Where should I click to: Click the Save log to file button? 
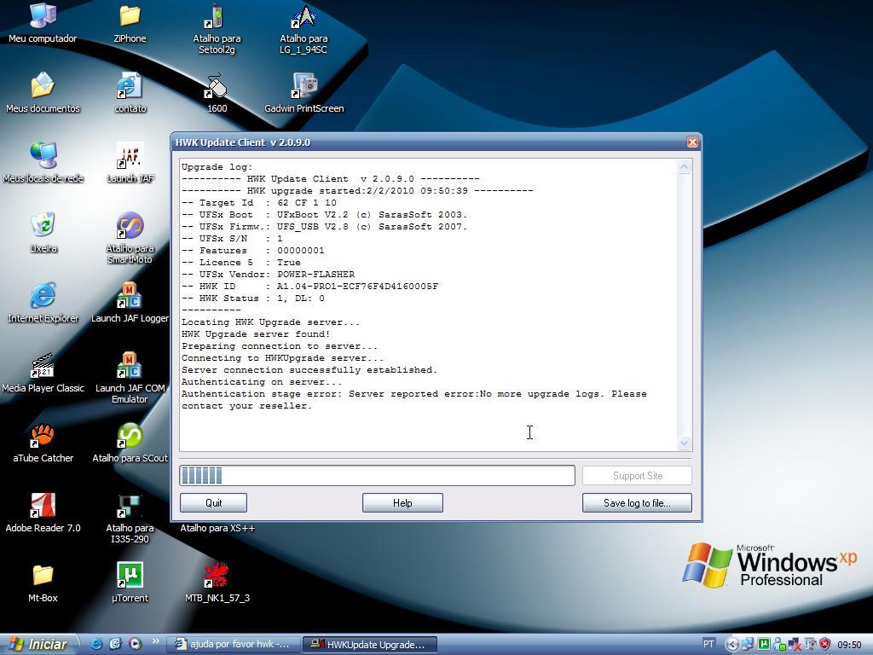[x=637, y=503]
